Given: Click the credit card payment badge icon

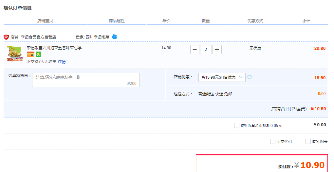Looking at the screenshot, I should (x=30, y=55).
